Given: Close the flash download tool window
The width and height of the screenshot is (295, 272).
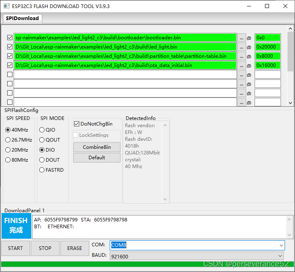Looking at the screenshot, I should [285, 6].
